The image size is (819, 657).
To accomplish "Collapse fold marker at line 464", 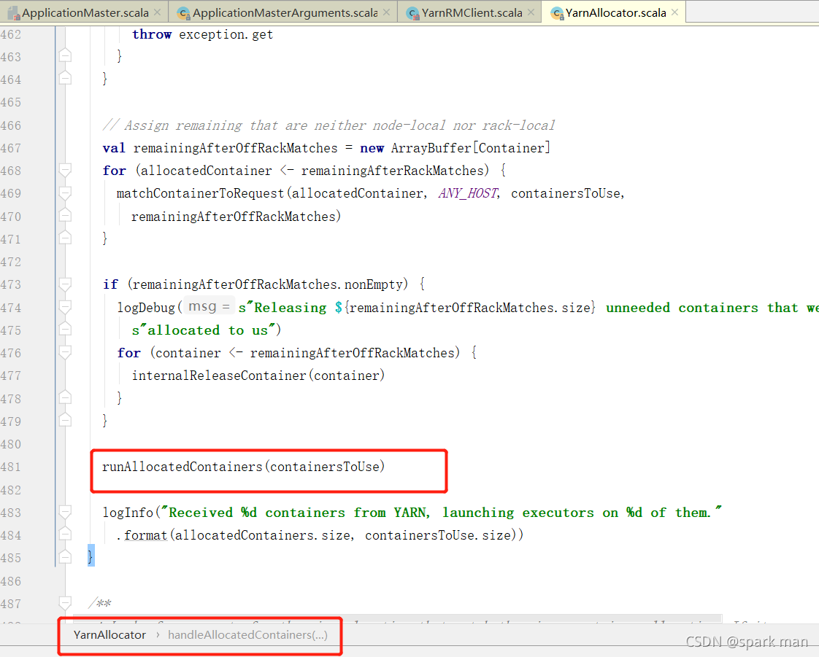I will tap(65, 78).
